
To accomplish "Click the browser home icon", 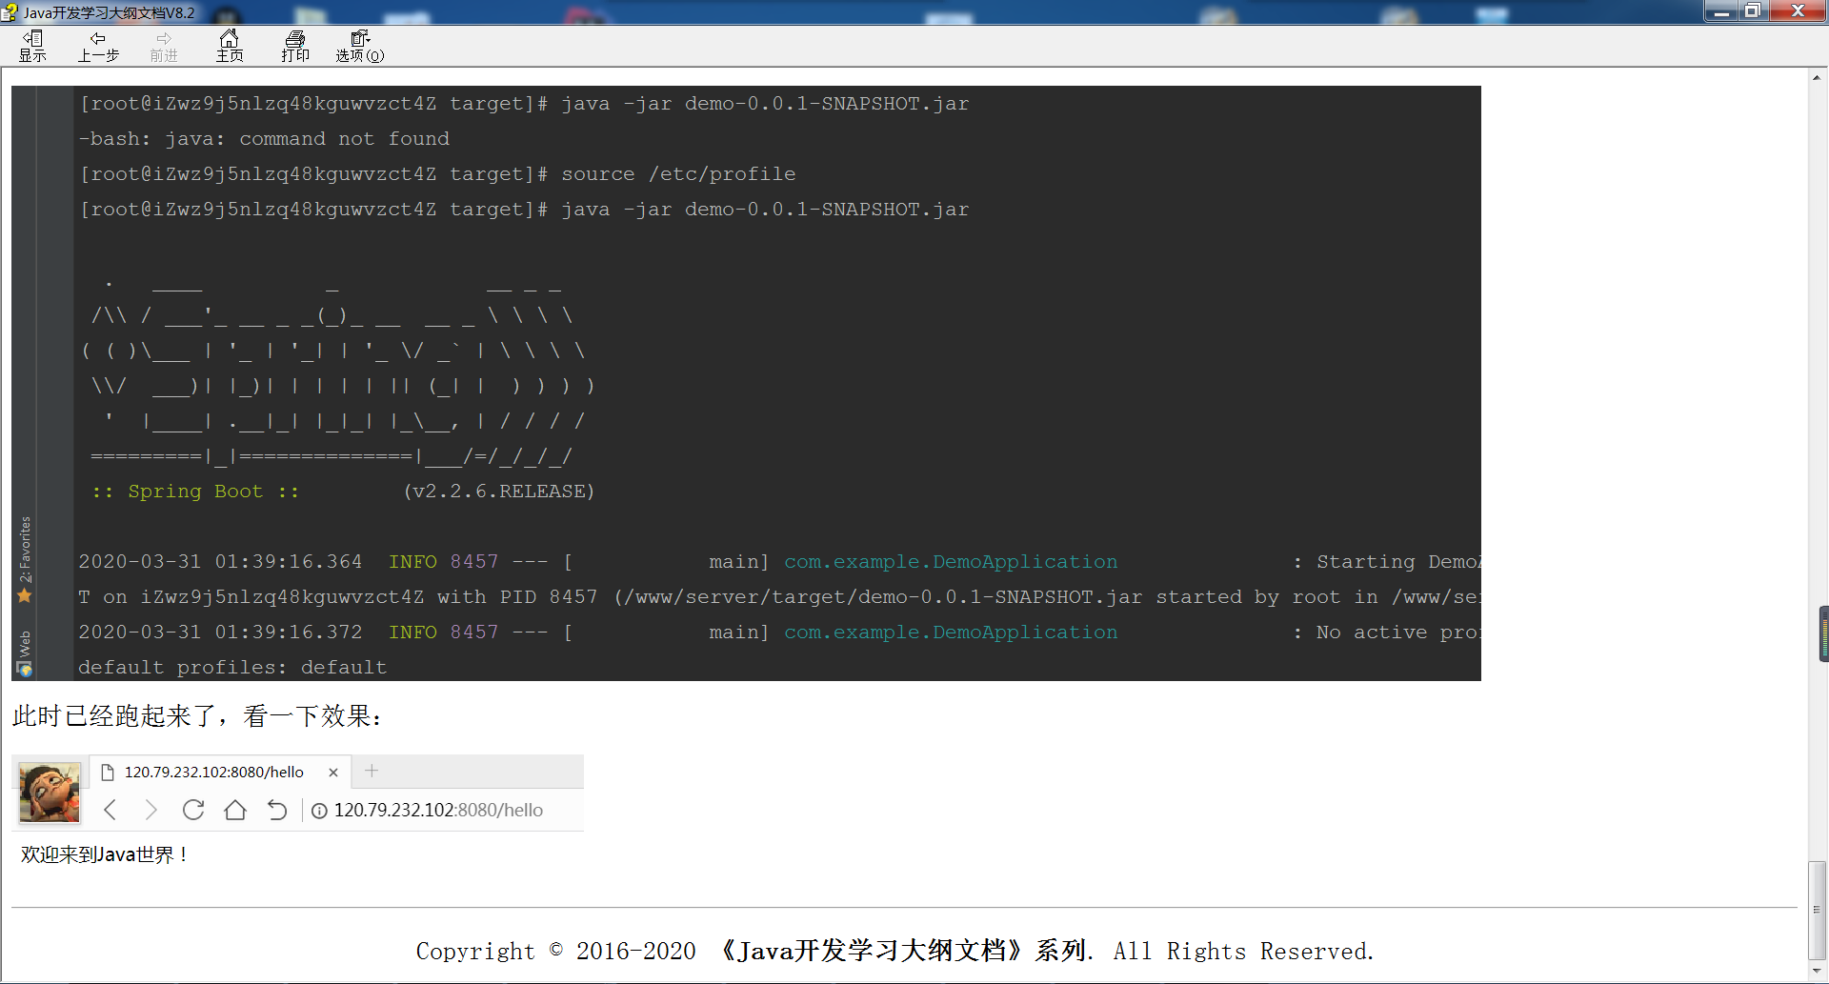I will coord(235,810).
